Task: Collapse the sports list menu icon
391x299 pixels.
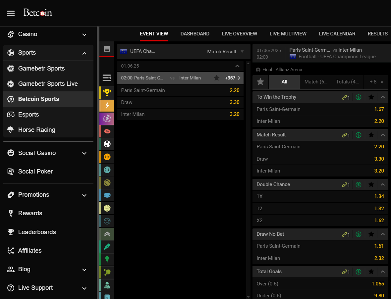Action: pos(107,78)
